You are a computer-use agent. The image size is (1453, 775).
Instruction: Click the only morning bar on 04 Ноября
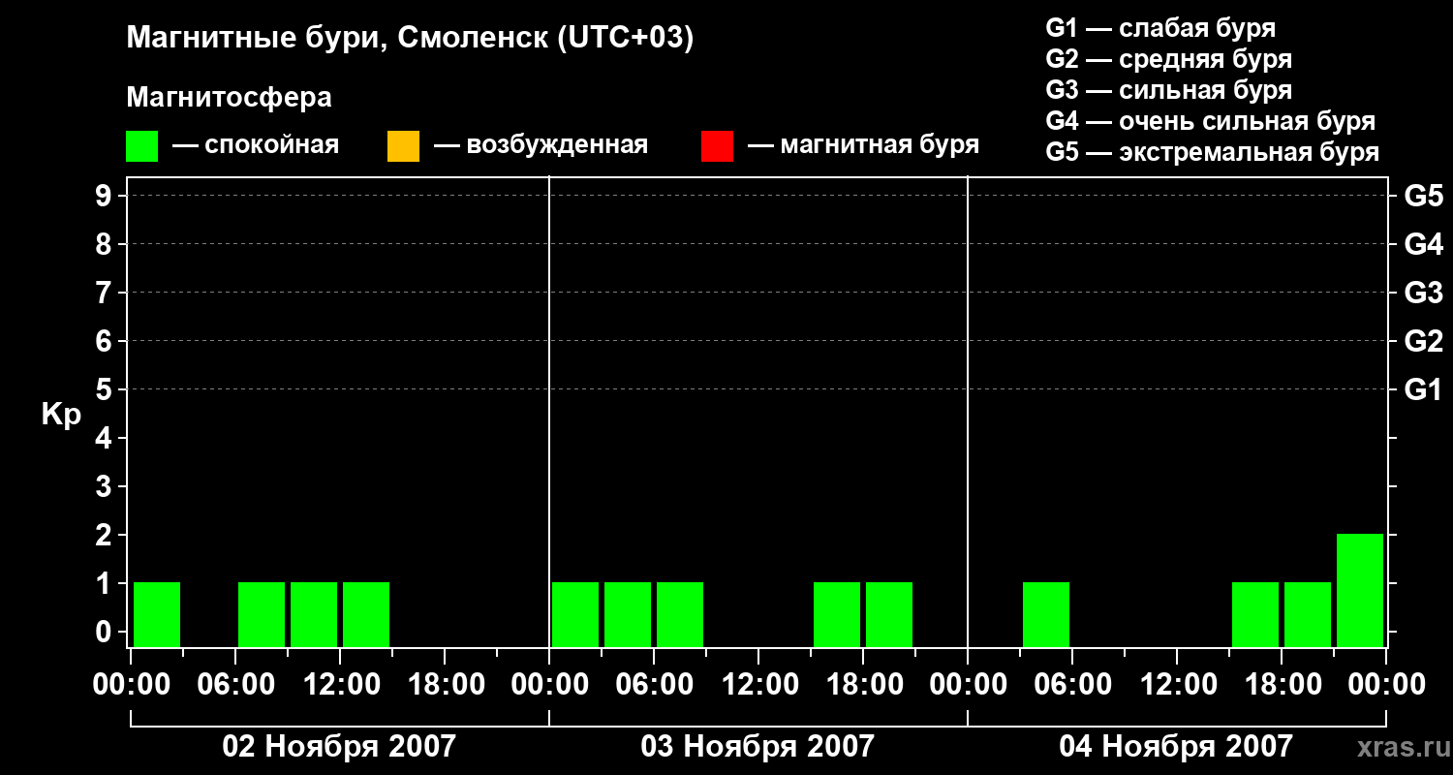[1046, 614]
